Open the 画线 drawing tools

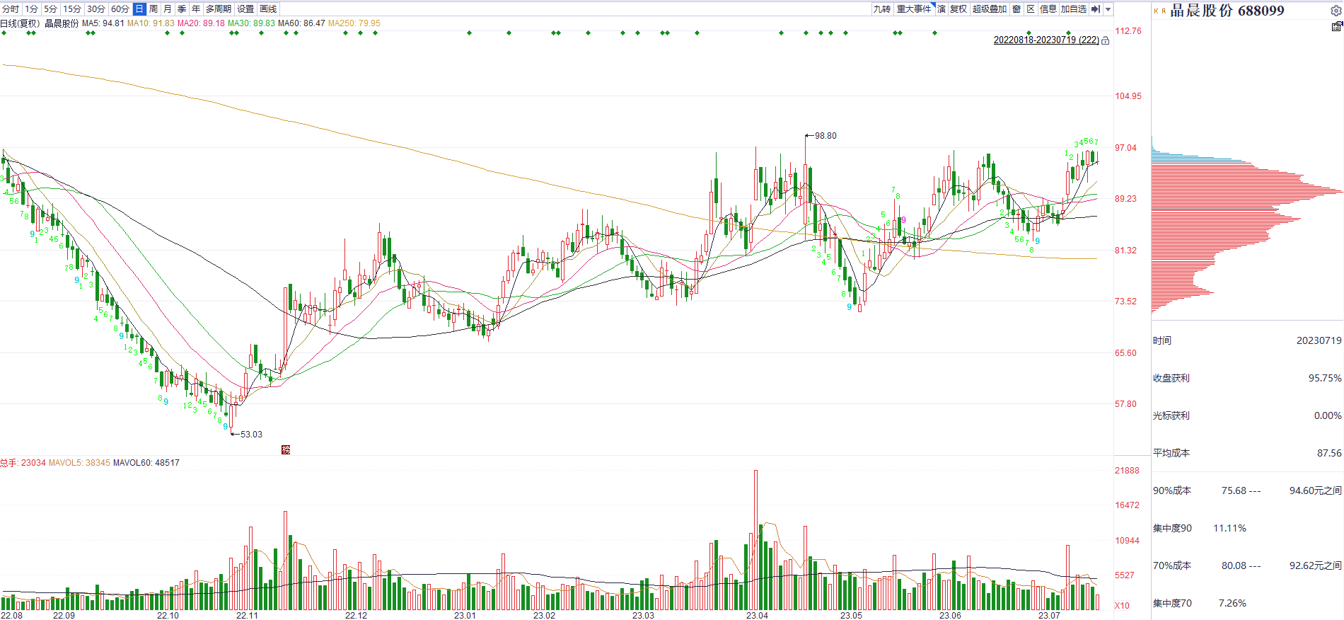pyautogui.click(x=269, y=9)
